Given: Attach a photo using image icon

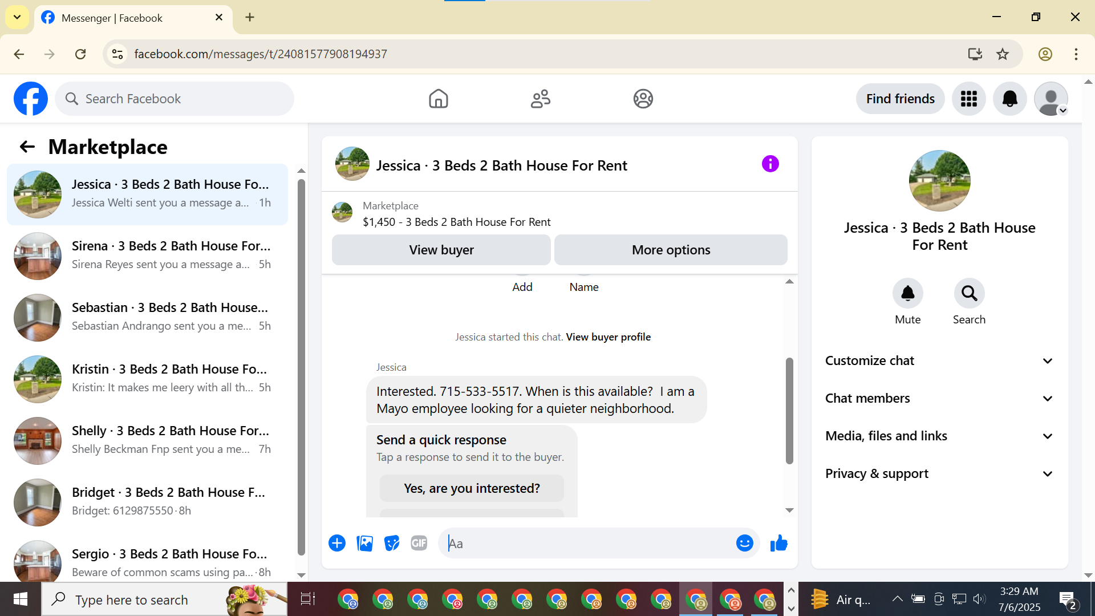Looking at the screenshot, I should click(x=364, y=543).
